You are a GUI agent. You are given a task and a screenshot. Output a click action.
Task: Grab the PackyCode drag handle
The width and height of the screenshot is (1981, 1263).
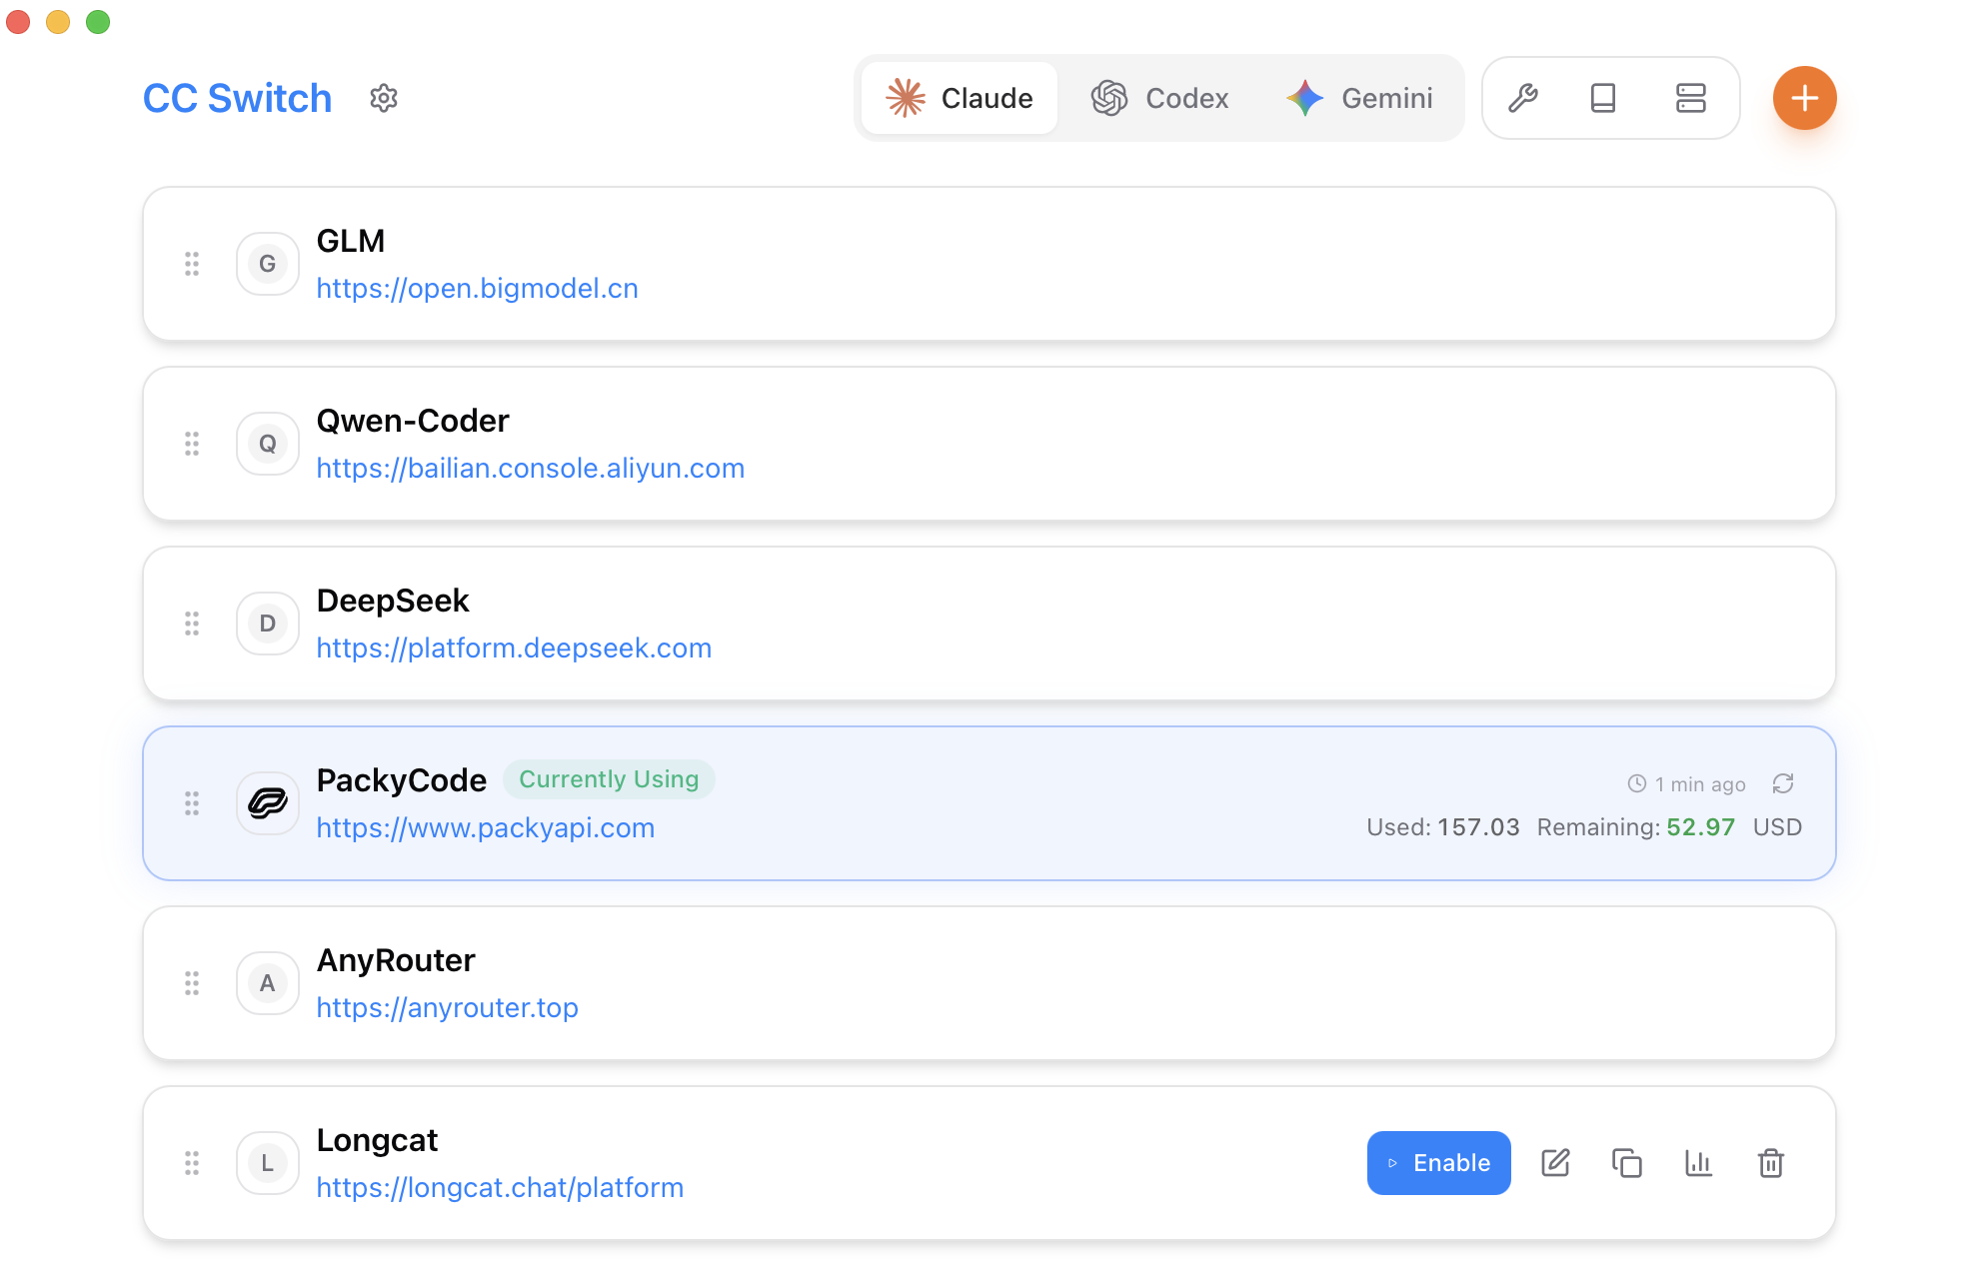pos(192,803)
